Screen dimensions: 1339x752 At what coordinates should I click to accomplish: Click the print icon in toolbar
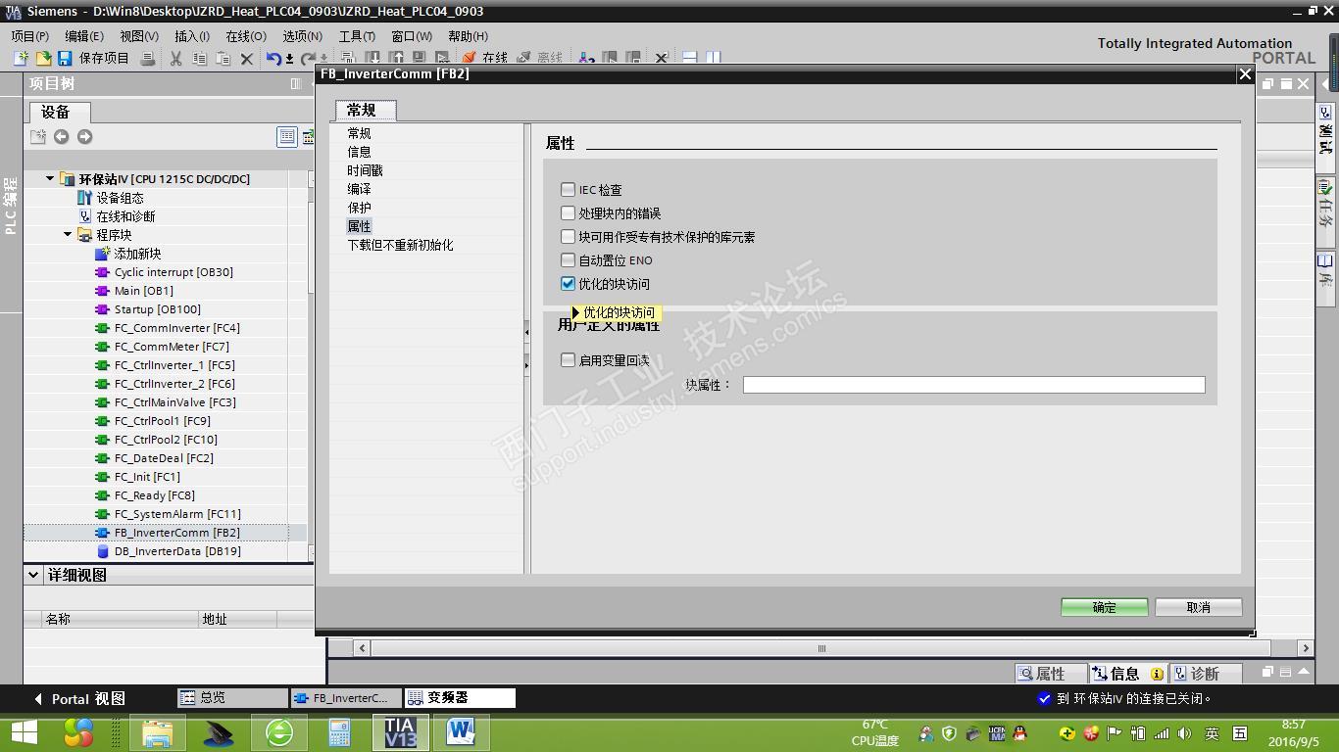148,59
